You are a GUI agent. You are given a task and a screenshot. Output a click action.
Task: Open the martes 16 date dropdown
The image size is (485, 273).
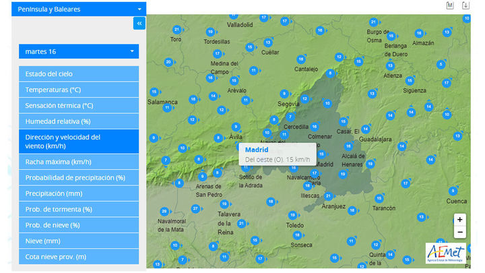[x=79, y=51]
